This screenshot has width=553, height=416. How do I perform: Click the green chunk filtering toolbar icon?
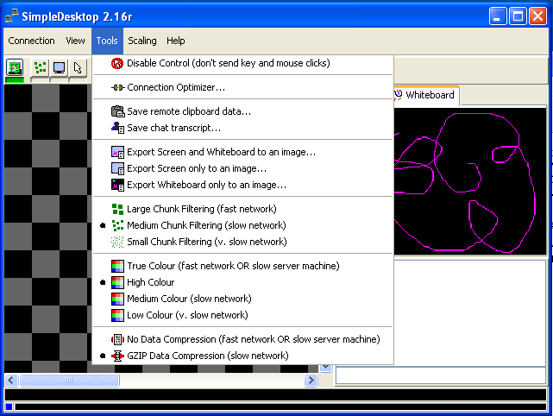(x=41, y=67)
